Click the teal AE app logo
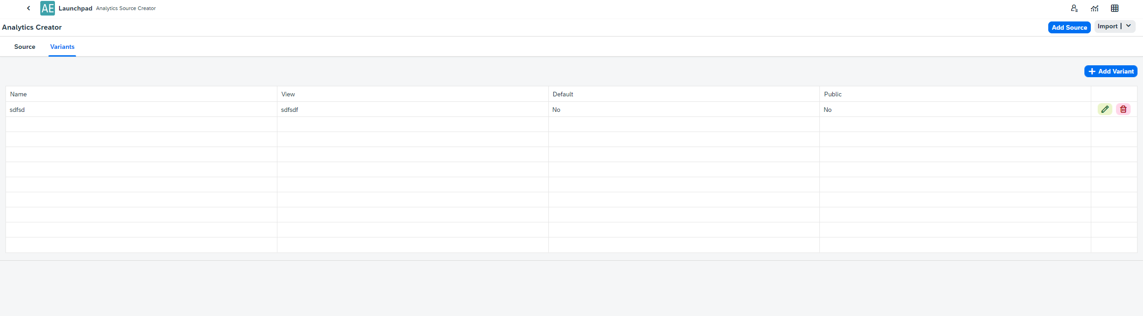1143x316 pixels. click(x=48, y=8)
